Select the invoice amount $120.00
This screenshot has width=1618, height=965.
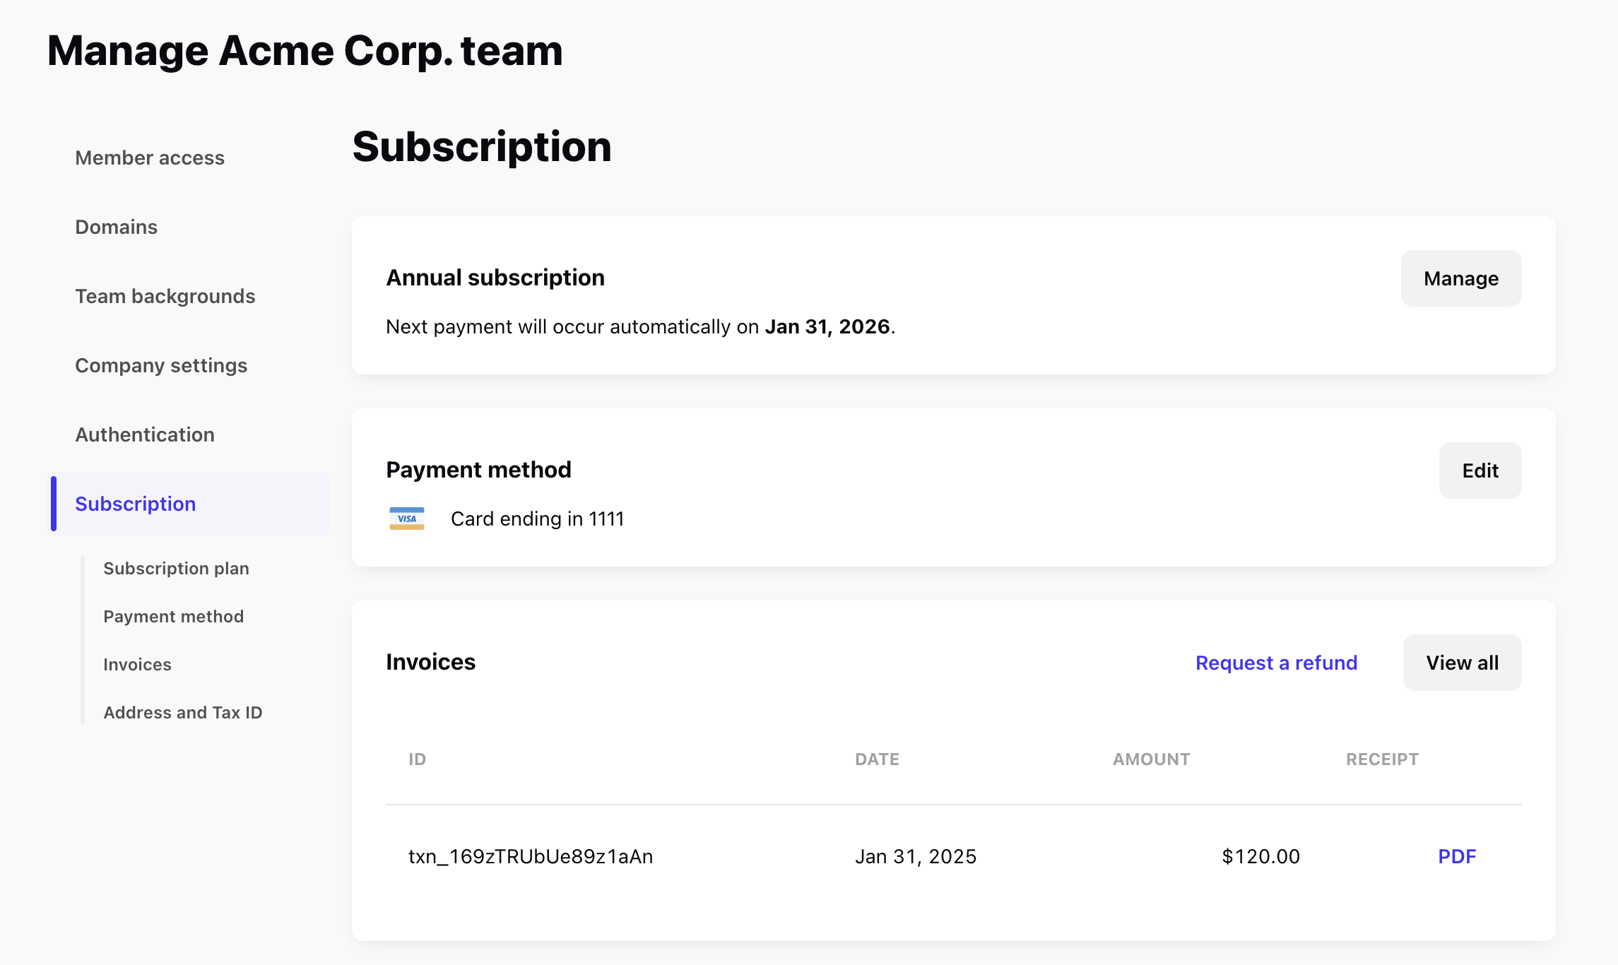click(x=1259, y=856)
